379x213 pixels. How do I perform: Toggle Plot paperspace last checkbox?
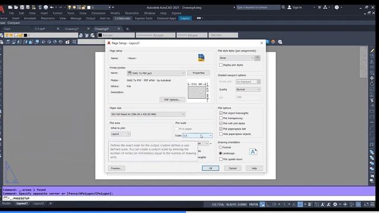(x=221, y=129)
